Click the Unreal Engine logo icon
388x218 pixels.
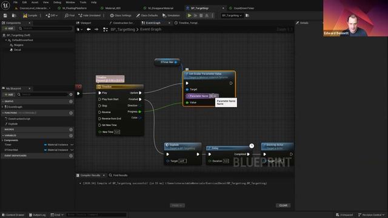point(5,5)
